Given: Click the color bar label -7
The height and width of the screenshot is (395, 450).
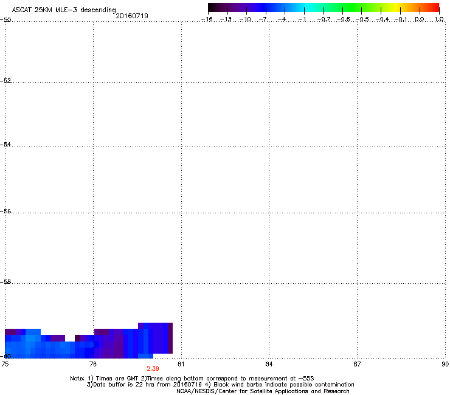Looking at the screenshot, I should point(263,19).
